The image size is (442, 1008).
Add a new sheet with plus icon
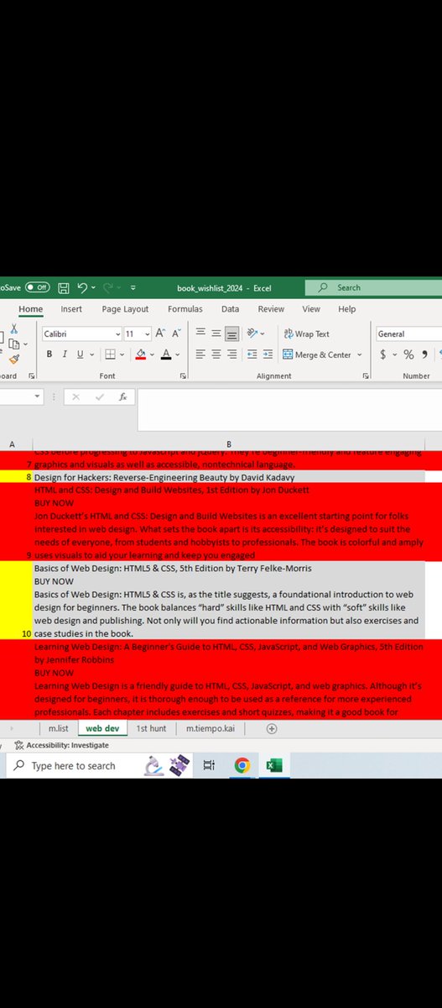271,729
